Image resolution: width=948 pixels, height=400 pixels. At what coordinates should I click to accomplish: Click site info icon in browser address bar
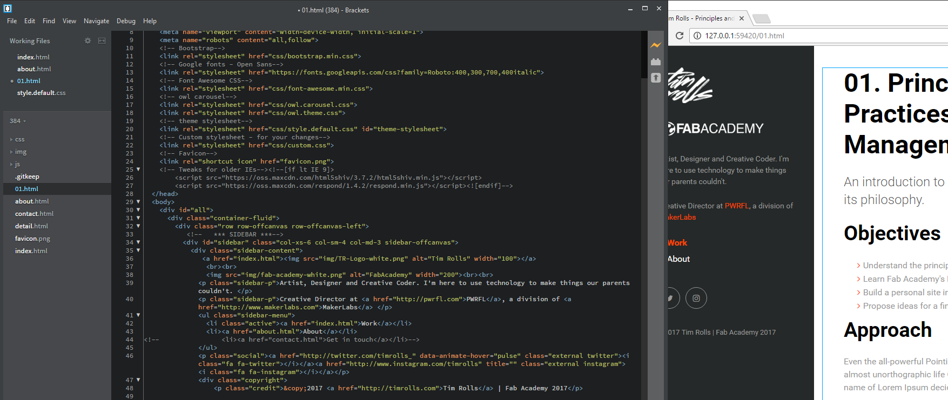[x=697, y=36]
